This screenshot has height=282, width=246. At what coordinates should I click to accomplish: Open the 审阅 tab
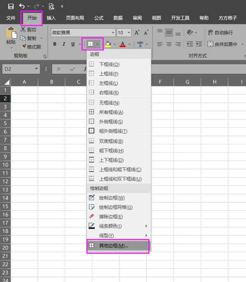tap(137, 18)
